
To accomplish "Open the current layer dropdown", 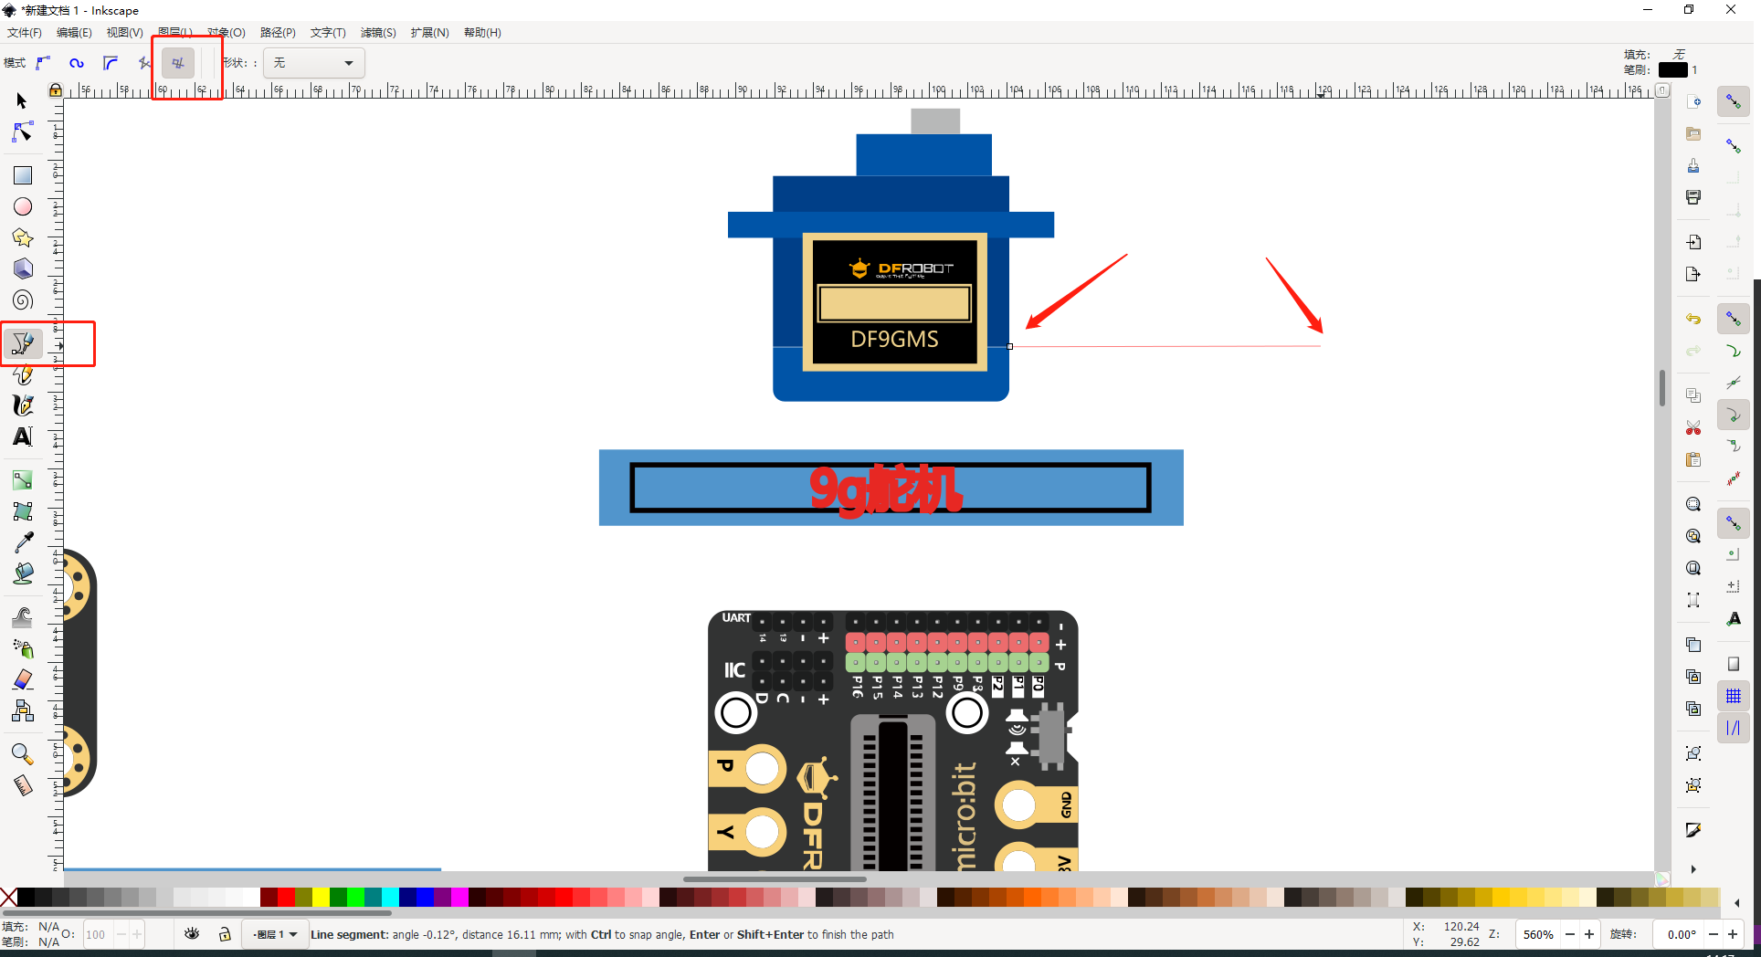I will coord(276,934).
